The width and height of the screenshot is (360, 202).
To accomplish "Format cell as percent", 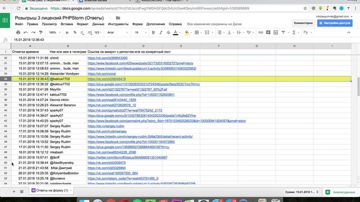I will (x=75, y=33).
